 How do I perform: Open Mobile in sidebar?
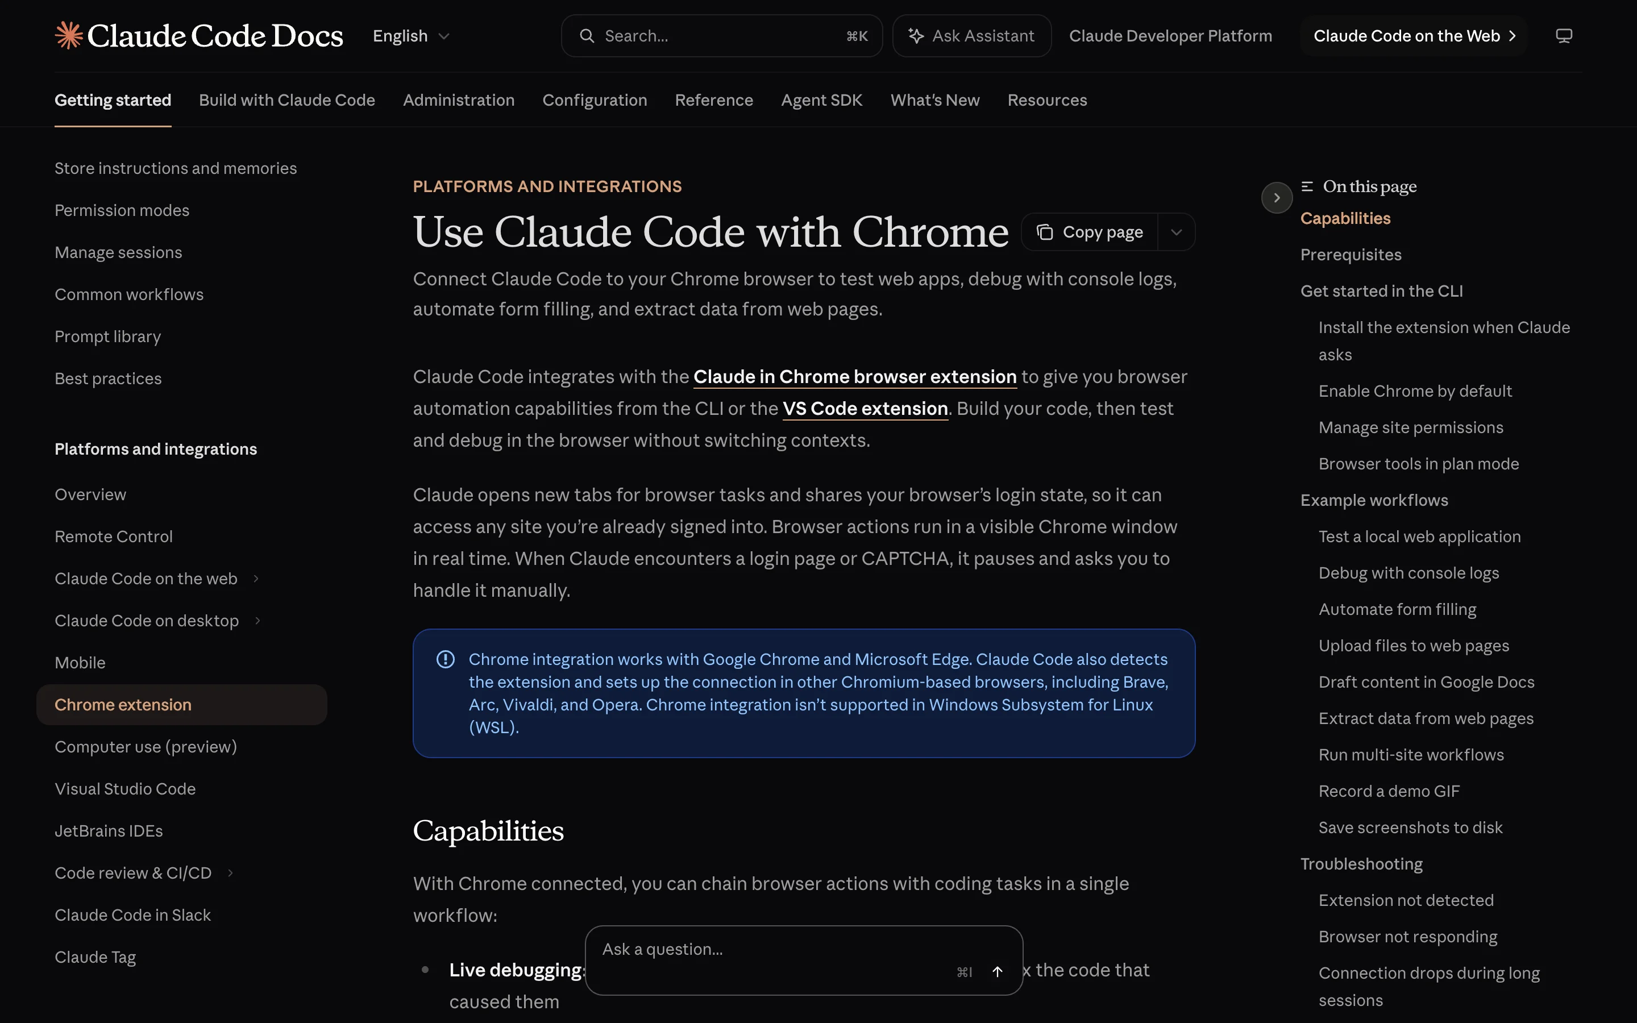tap(80, 662)
